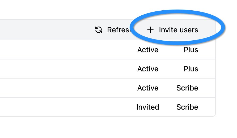Open the second user row in the table

click(x=66, y=69)
